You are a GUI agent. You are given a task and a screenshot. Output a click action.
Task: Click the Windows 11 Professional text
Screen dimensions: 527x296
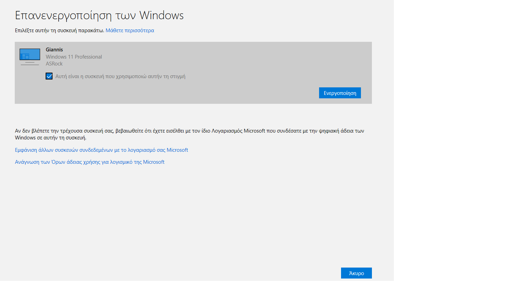pyautogui.click(x=74, y=57)
